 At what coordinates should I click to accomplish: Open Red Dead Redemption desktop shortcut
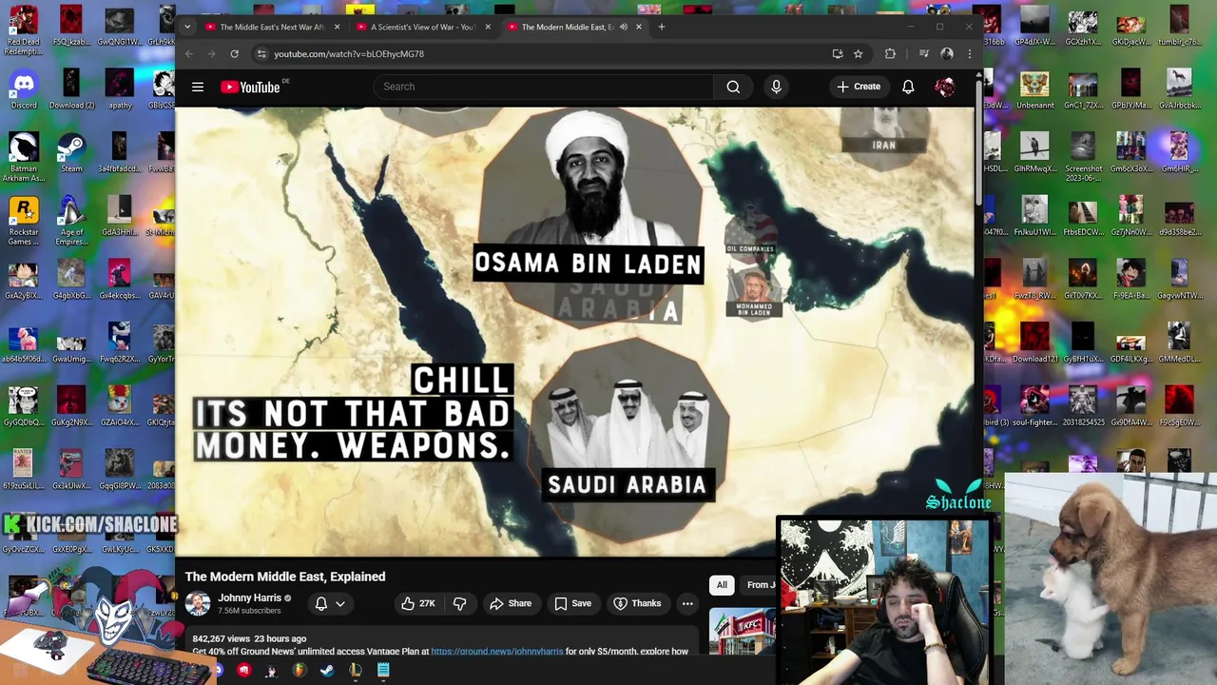(x=24, y=29)
